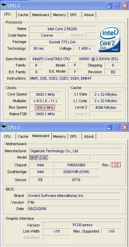Viewport: 129px width, 247px height.
Task: Click the rated FSB value '2400.1 MHz'
Action: tap(45, 114)
